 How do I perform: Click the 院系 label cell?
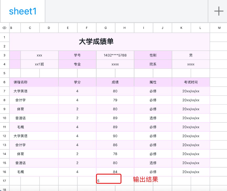[x=153, y=64]
